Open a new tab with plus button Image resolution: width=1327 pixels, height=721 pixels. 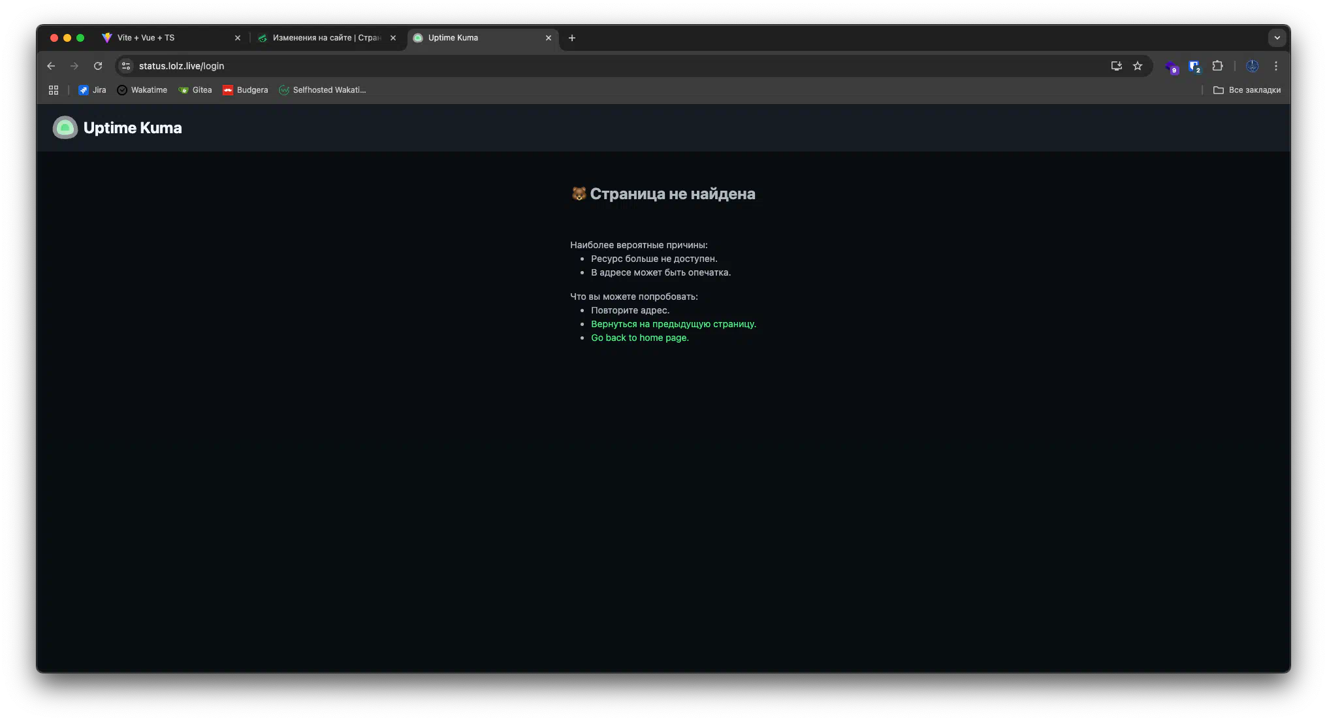(572, 38)
